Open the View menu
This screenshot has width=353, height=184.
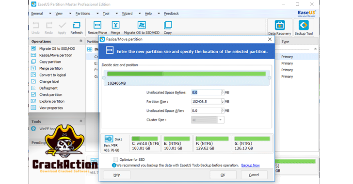tap(59, 14)
